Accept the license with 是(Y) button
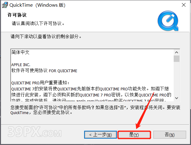Image resolution: width=191 pixels, height=145 pixels. pyautogui.click(x=134, y=135)
